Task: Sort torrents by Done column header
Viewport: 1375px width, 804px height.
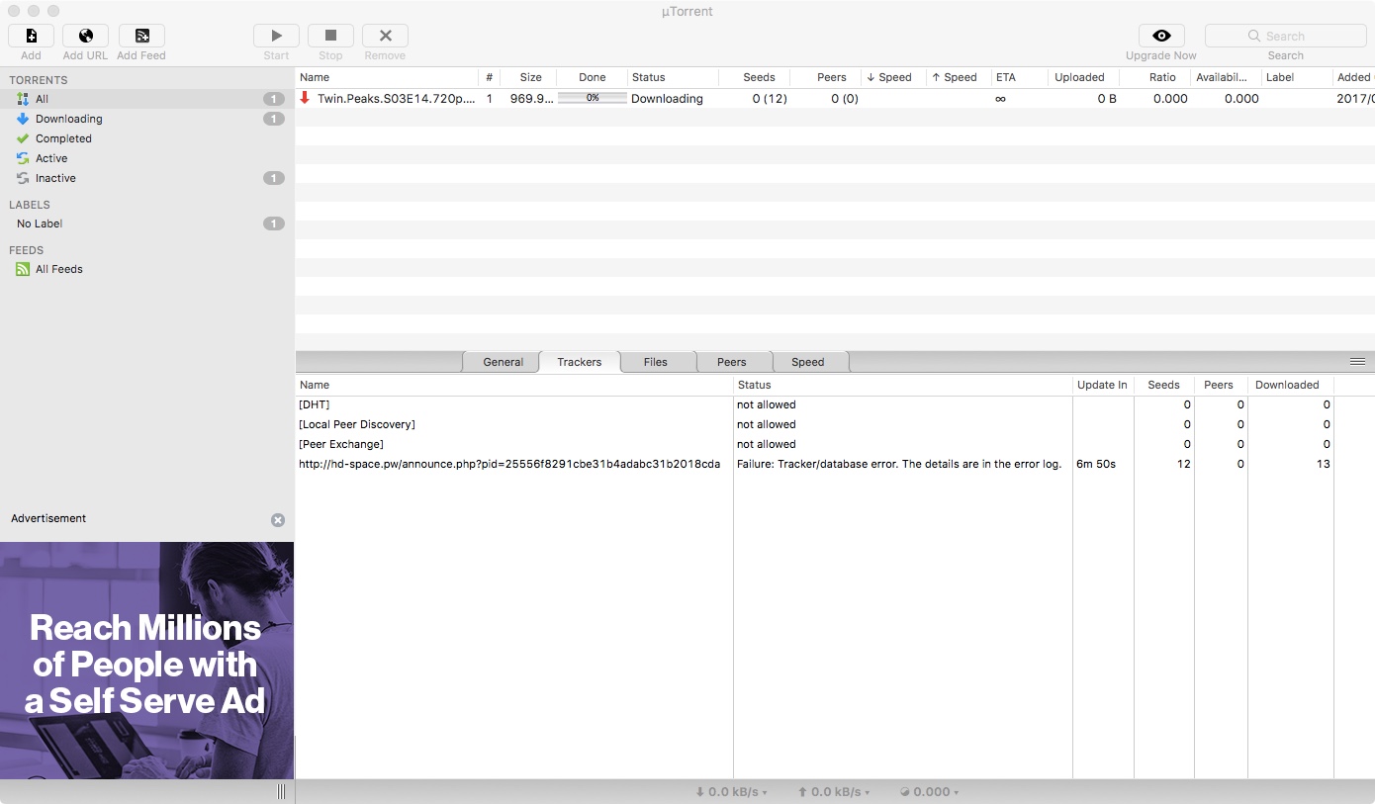Action: click(x=593, y=77)
